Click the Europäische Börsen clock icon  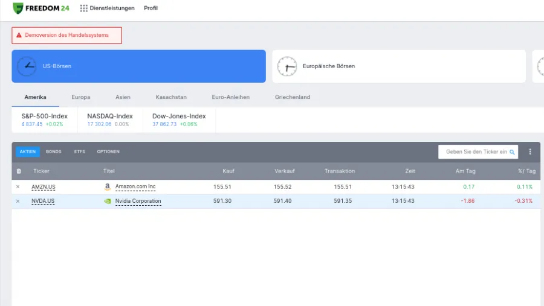[x=287, y=66]
